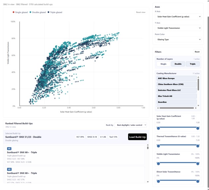209x190 pixels.
Task: Click the 11 active manufacturer count
Action: pos(196,73)
